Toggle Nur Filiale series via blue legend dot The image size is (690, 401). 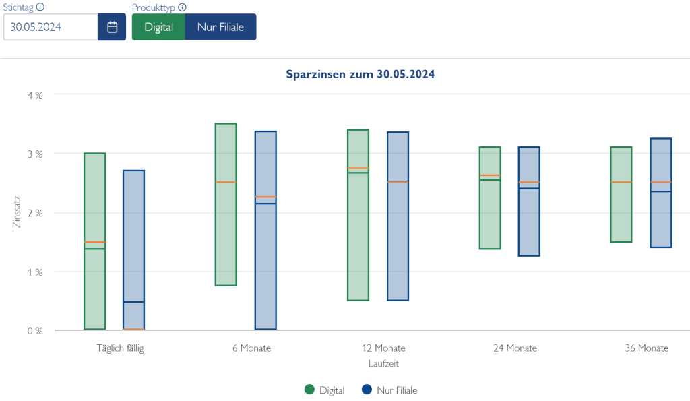click(367, 390)
